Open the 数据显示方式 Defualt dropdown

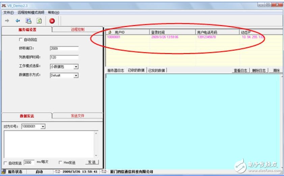[76, 75]
